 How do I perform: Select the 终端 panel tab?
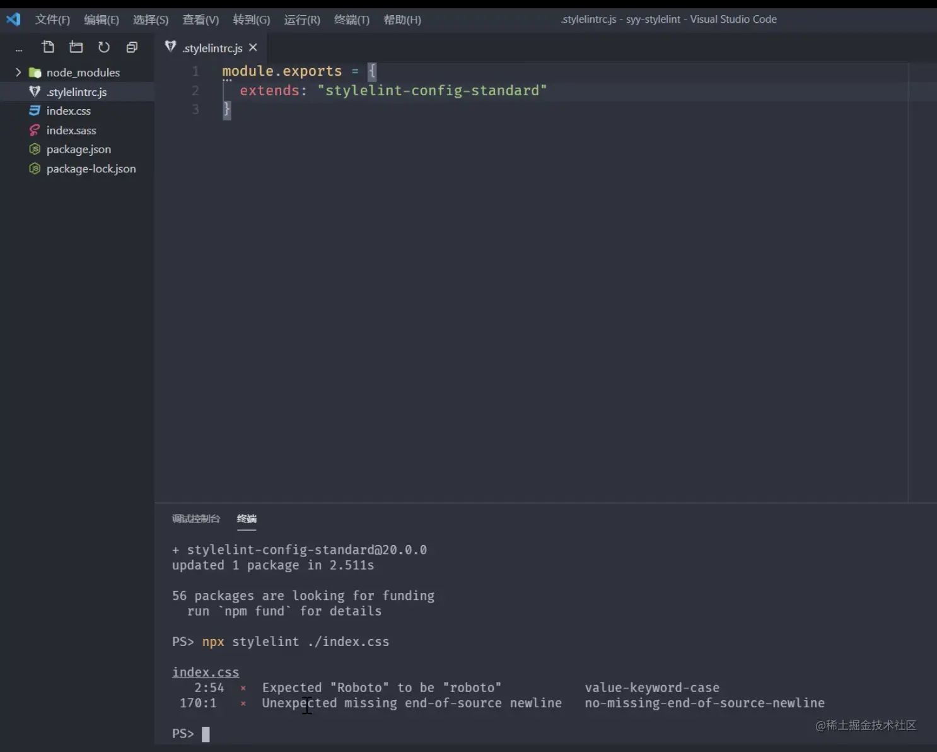tap(247, 519)
